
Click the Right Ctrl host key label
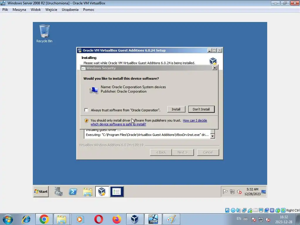(x=293, y=210)
